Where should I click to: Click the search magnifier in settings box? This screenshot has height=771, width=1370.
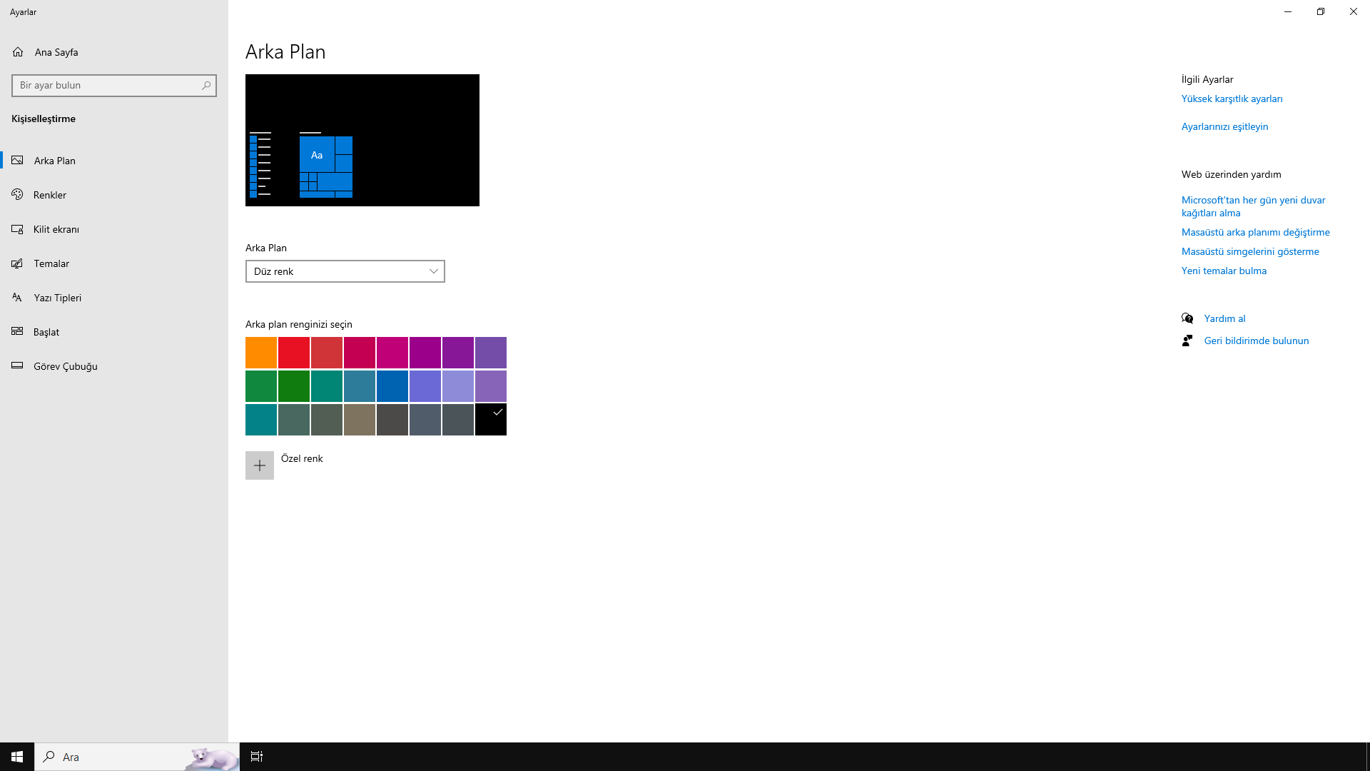pos(206,86)
